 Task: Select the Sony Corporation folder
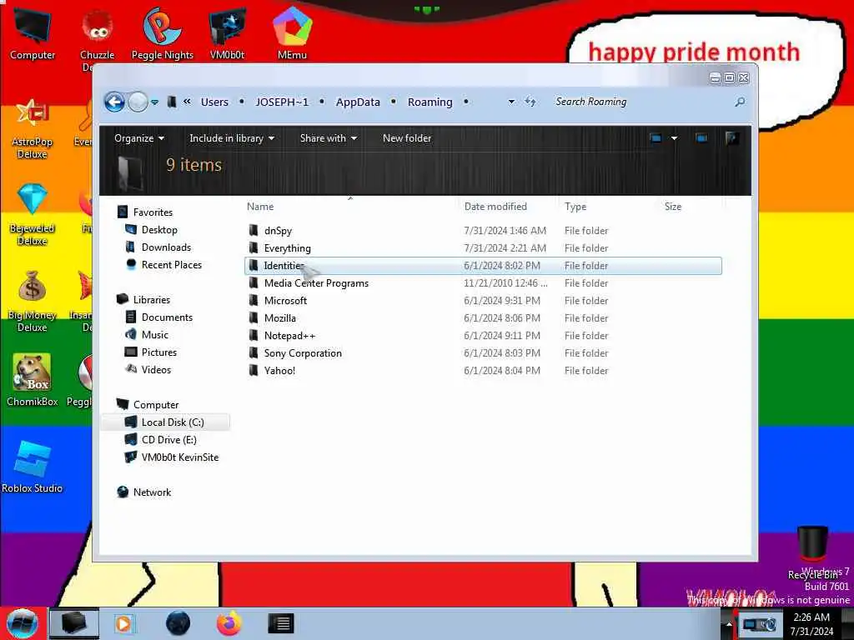coord(483,353)
